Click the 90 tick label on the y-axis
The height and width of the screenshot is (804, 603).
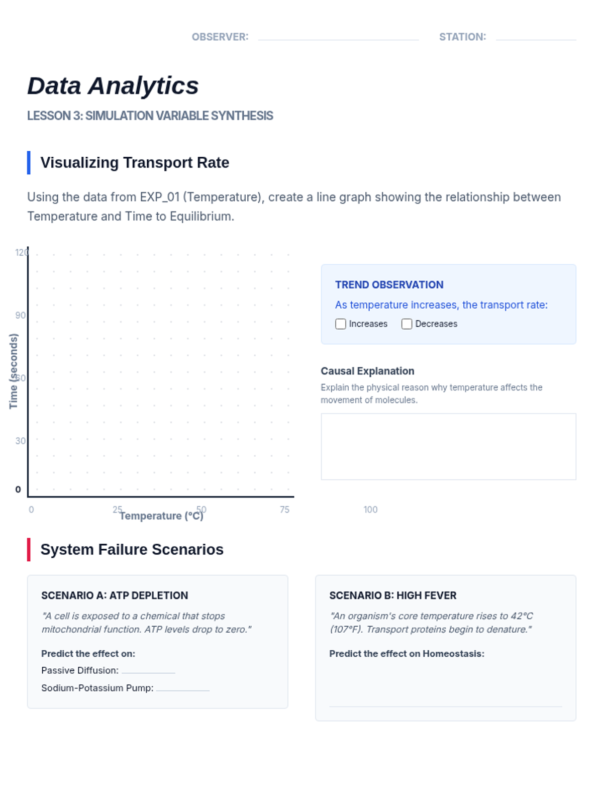pyautogui.click(x=20, y=316)
